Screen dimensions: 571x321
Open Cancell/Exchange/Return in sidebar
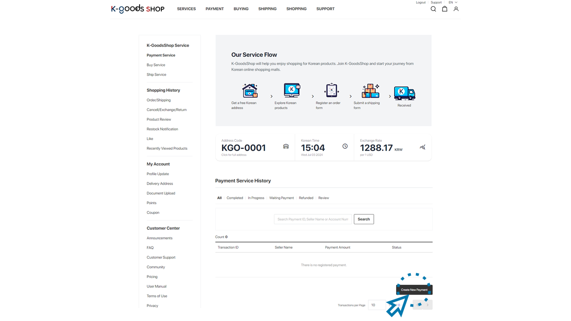(x=167, y=110)
